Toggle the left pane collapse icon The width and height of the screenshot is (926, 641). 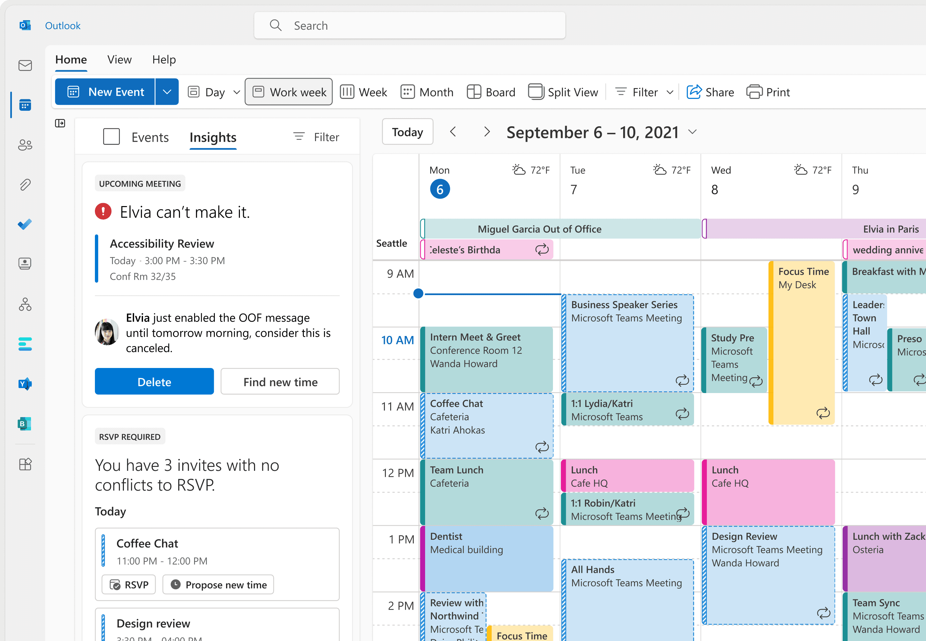click(60, 123)
